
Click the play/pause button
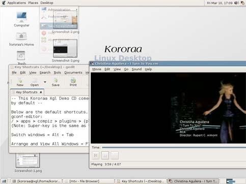pyautogui.click(x=105, y=156)
